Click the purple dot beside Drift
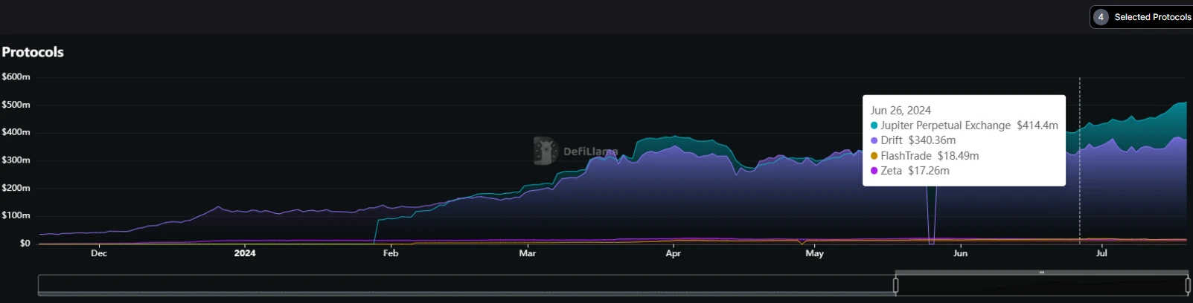The height and width of the screenshot is (303, 1193). [874, 140]
